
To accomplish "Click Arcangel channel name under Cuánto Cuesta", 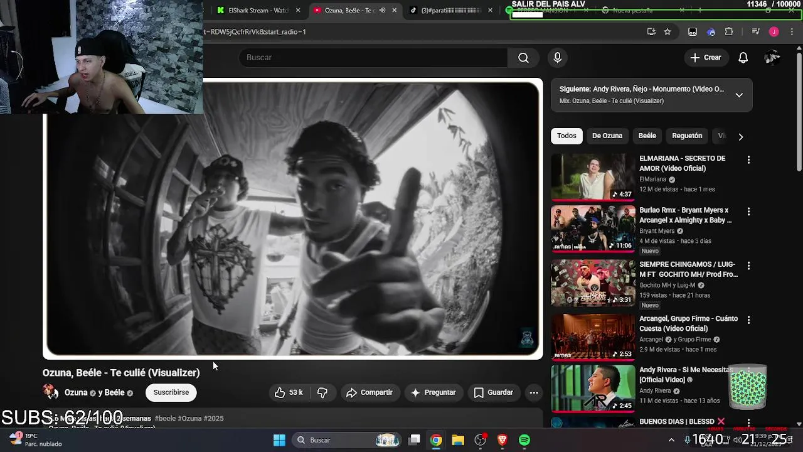I will click(x=651, y=340).
